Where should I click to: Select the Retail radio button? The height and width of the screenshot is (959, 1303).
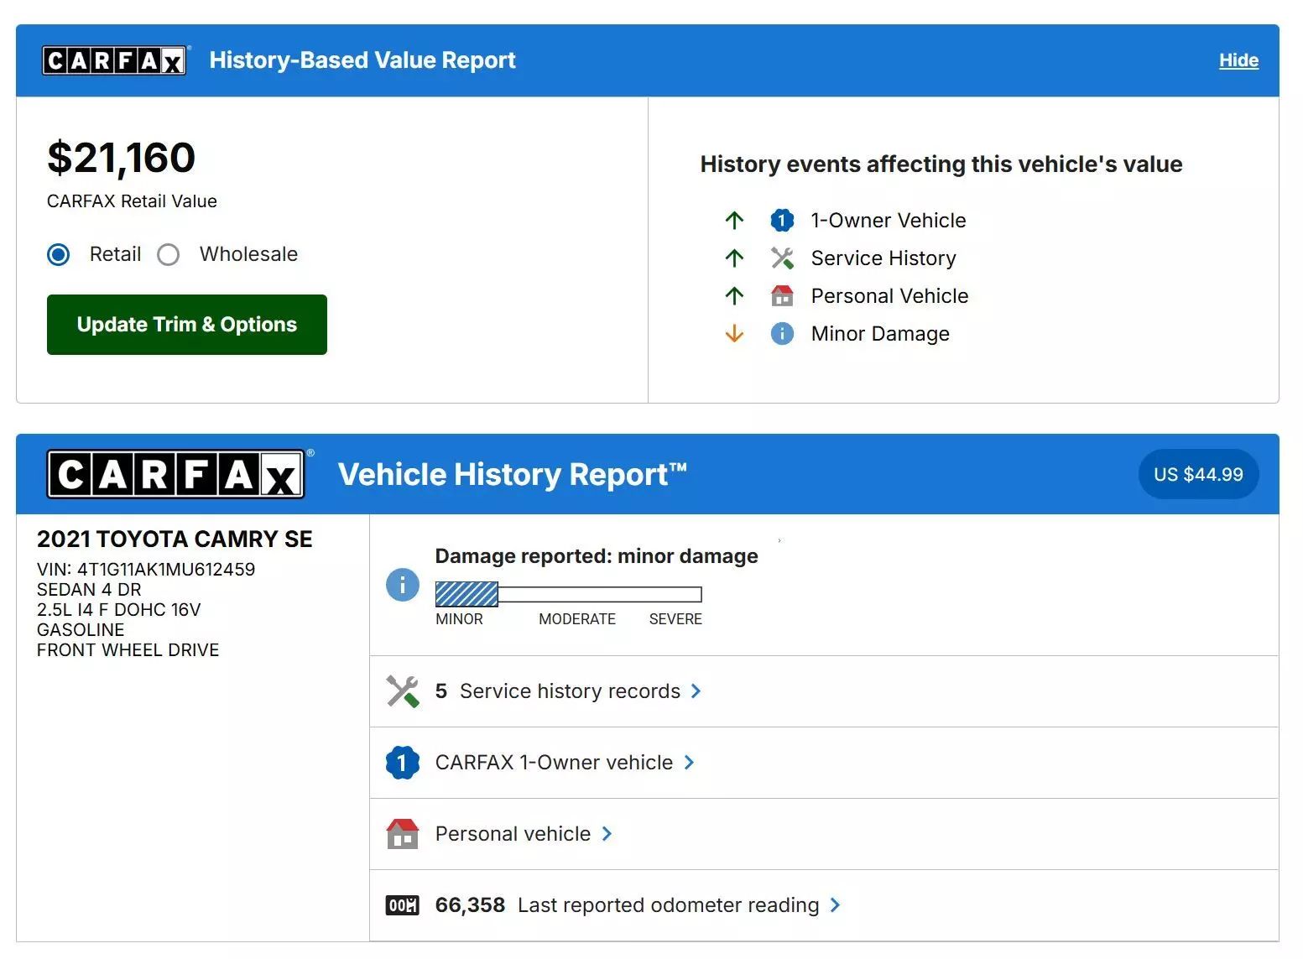(59, 254)
